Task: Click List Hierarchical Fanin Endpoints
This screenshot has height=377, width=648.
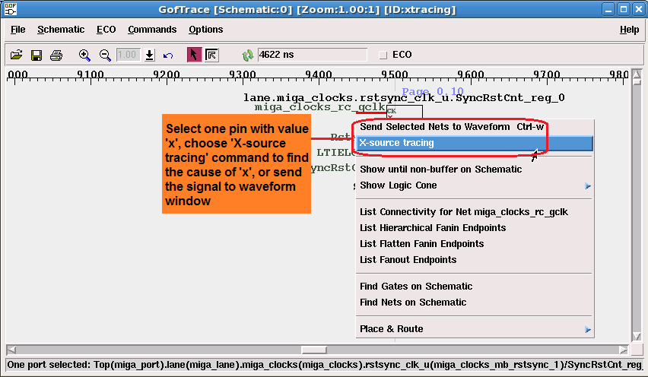Action: pyautogui.click(x=432, y=228)
